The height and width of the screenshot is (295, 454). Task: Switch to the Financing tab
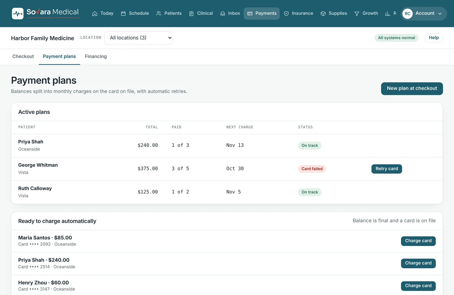point(96,57)
